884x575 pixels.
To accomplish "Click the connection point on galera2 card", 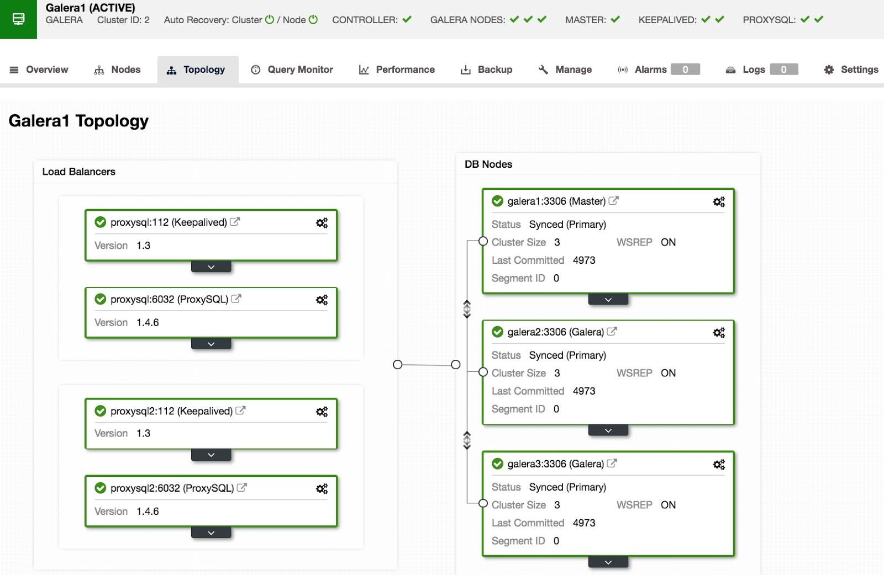I will tap(483, 372).
